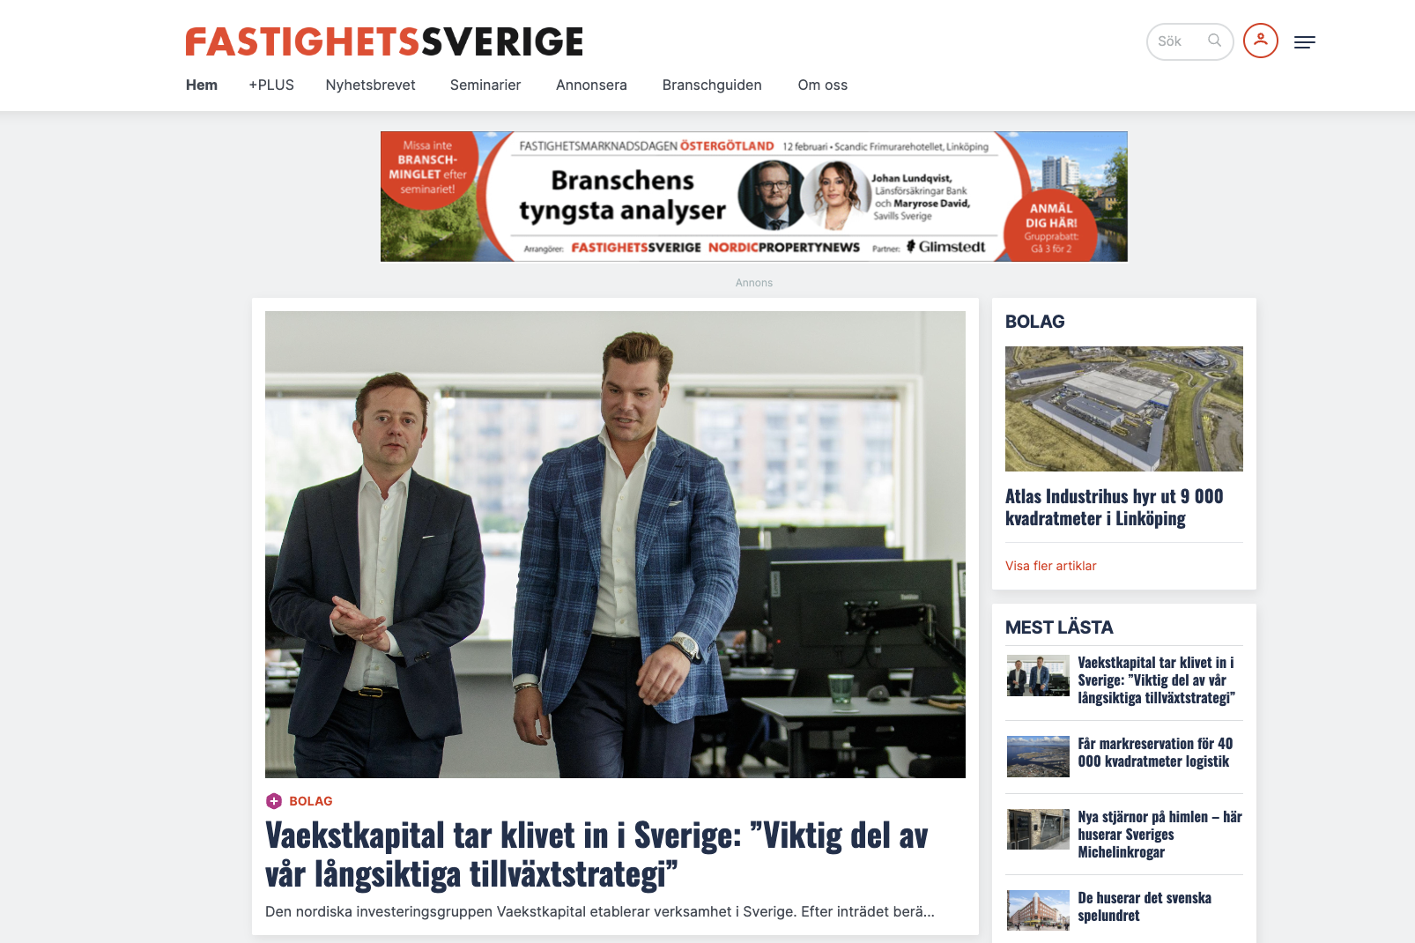The width and height of the screenshot is (1415, 943).
Task: Click the FastighetsSverige logo
Action: (x=384, y=41)
